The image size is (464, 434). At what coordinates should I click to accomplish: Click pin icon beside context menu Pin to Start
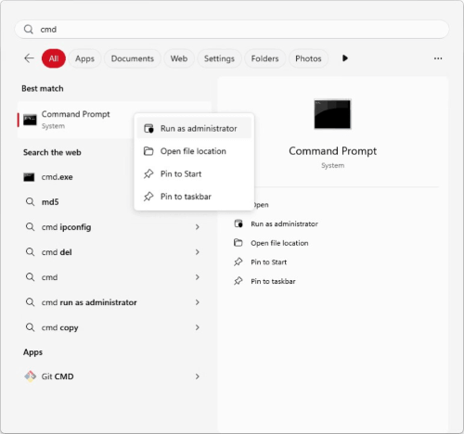(x=148, y=173)
